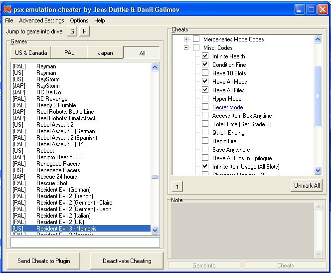The height and width of the screenshot is (273, 331).
Task: Select Recipro Heat 5000
Action: 81,157
